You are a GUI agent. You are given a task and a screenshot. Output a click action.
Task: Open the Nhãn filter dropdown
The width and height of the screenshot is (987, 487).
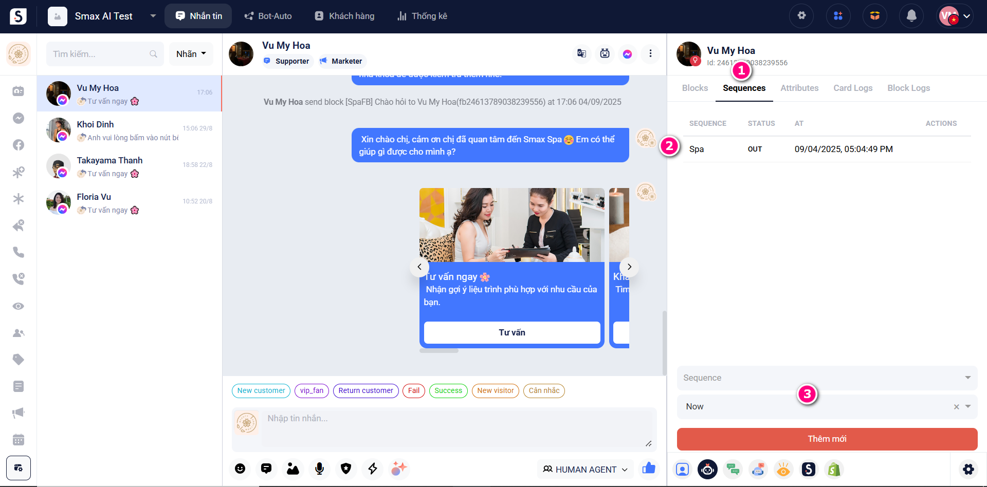191,54
